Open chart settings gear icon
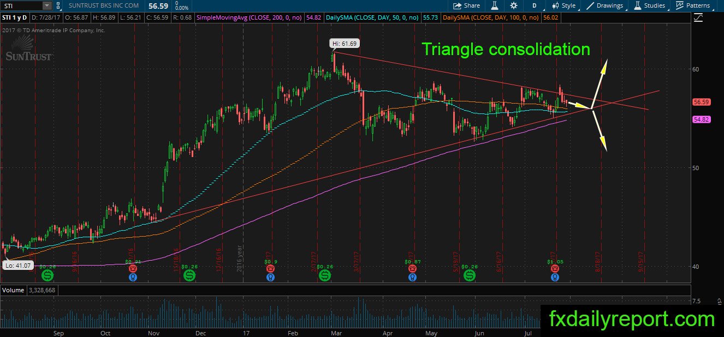The width and height of the screenshot is (724, 337). pos(513,5)
